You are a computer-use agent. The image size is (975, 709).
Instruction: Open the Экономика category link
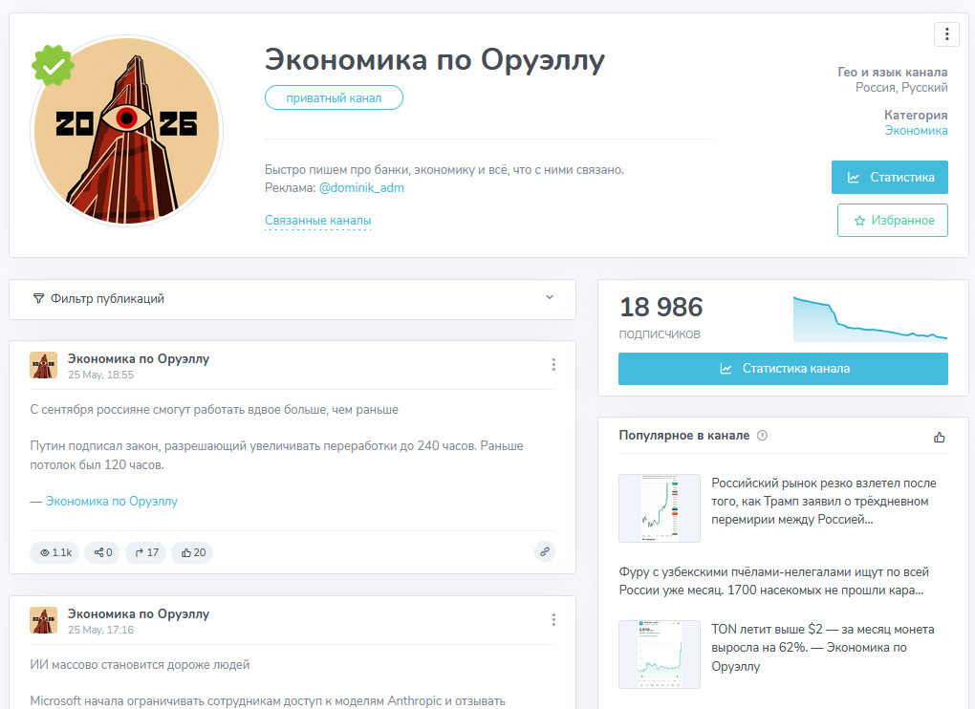coord(916,131)
